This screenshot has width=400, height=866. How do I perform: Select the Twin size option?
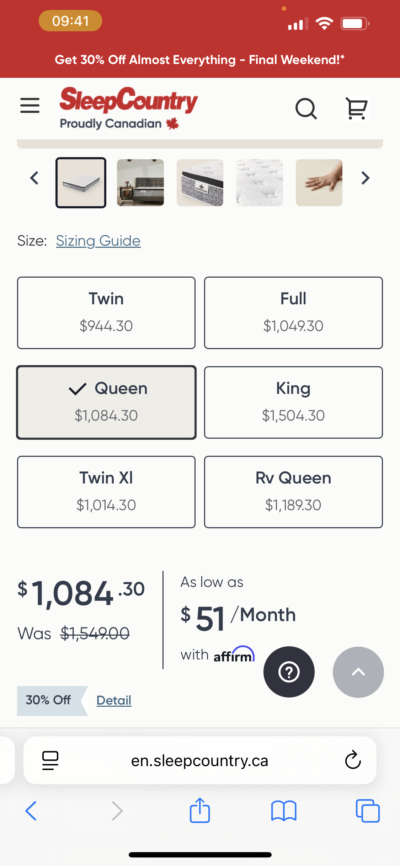click(x=106, y=312)
